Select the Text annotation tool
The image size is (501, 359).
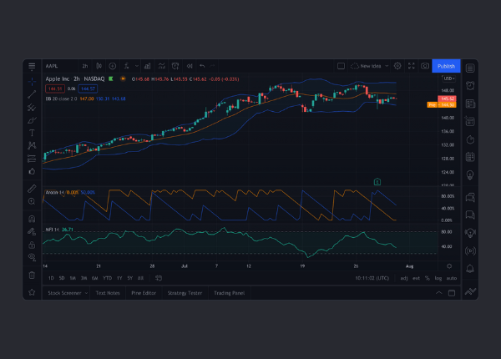tap(32, 133)
